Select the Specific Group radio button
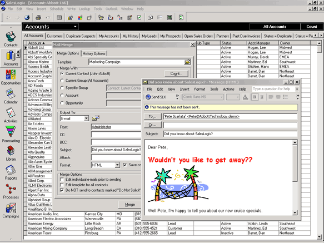This screenshot has height=243, width=324. pyautogui.click(x=62, y=88)
